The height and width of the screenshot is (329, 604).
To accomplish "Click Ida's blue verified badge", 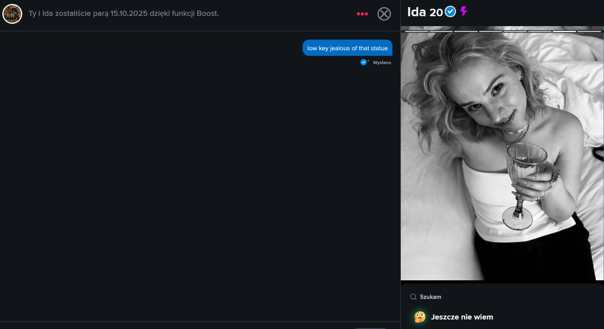I will click(450, 12).
